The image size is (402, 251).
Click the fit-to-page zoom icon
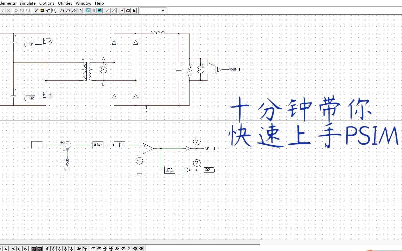[x=74, y=11]
